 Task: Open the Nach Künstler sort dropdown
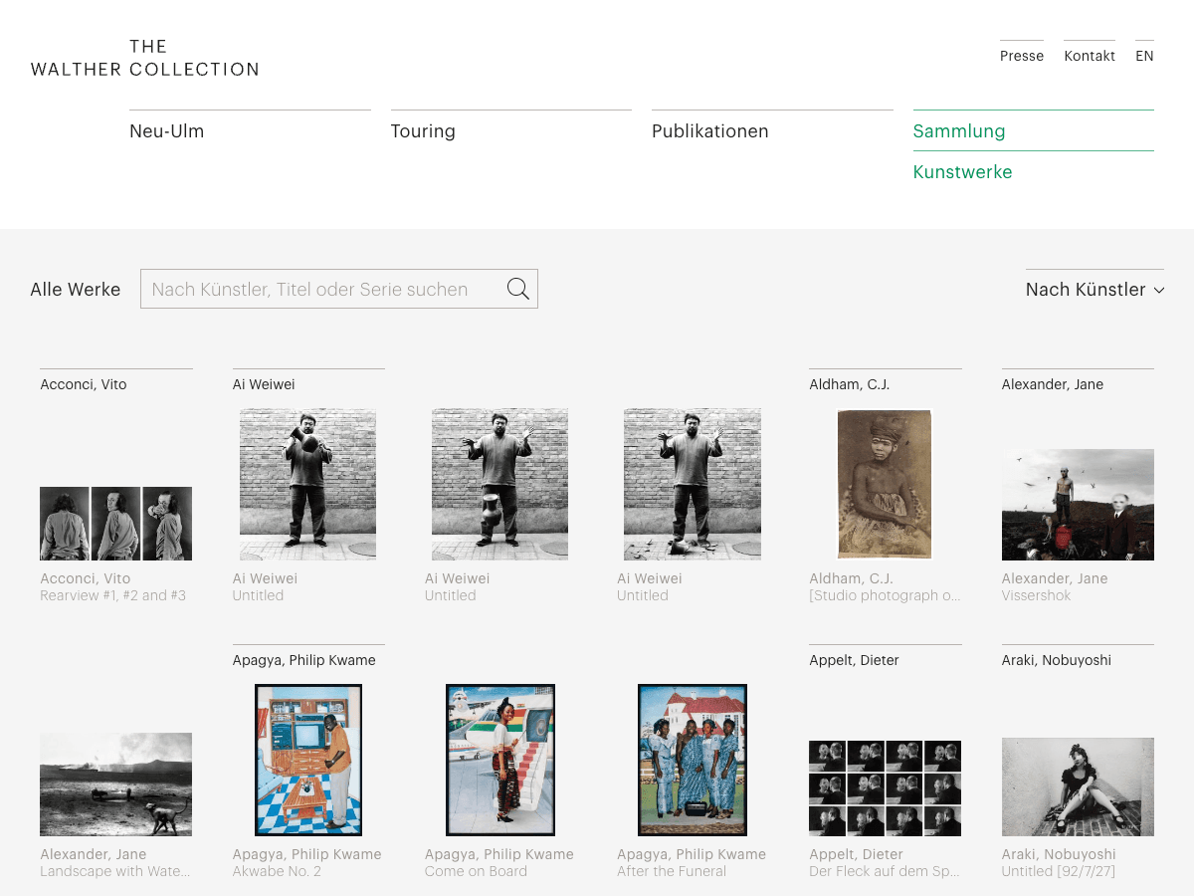click(x=1094, y=290)
